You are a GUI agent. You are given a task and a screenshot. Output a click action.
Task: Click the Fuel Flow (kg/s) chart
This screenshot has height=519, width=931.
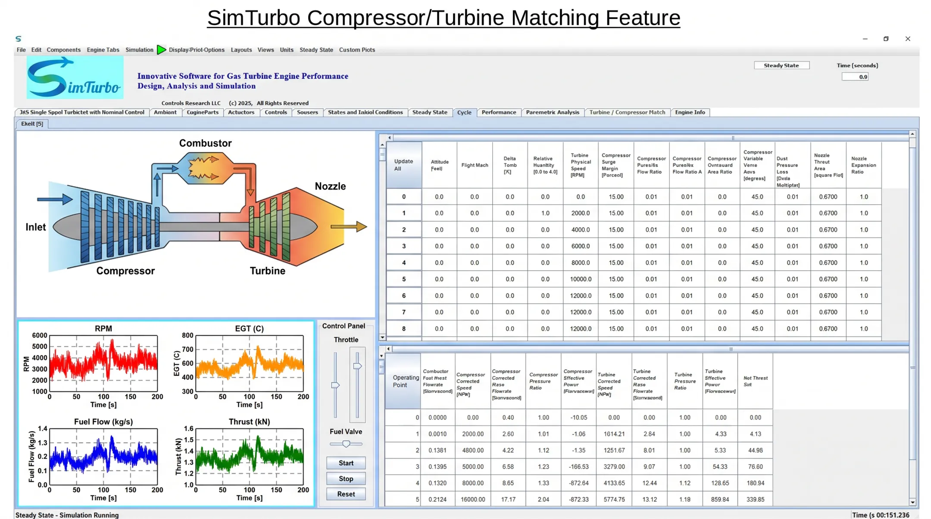tap(103, 457)
